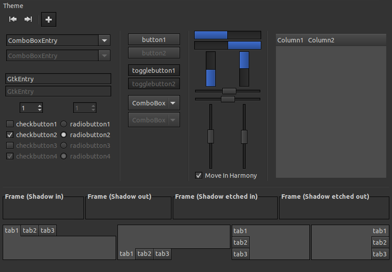The image size is (392, 272).
Task: Click the left vertical scale slider handle
Action: (x=211, y=137)
